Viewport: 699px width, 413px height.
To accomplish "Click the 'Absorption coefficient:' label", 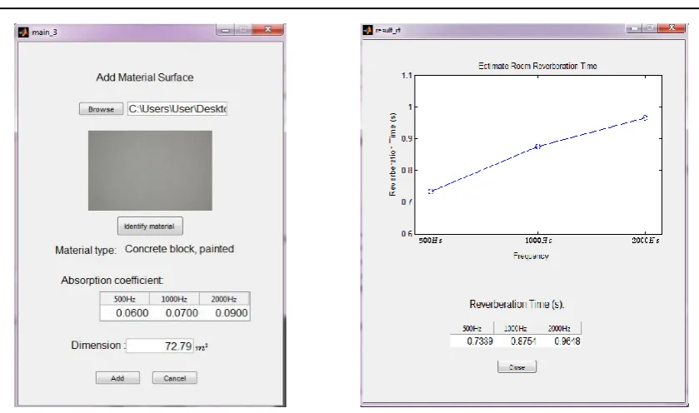I will point(112,281).
